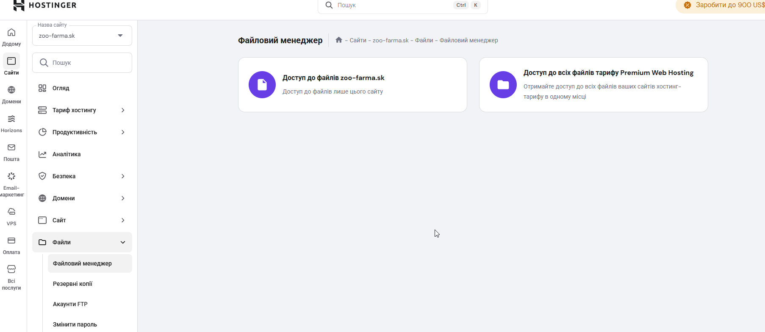Open the zoo-farma.sk site name dropdown
This screenshot has width=765, height=332.
coord(82,36)
